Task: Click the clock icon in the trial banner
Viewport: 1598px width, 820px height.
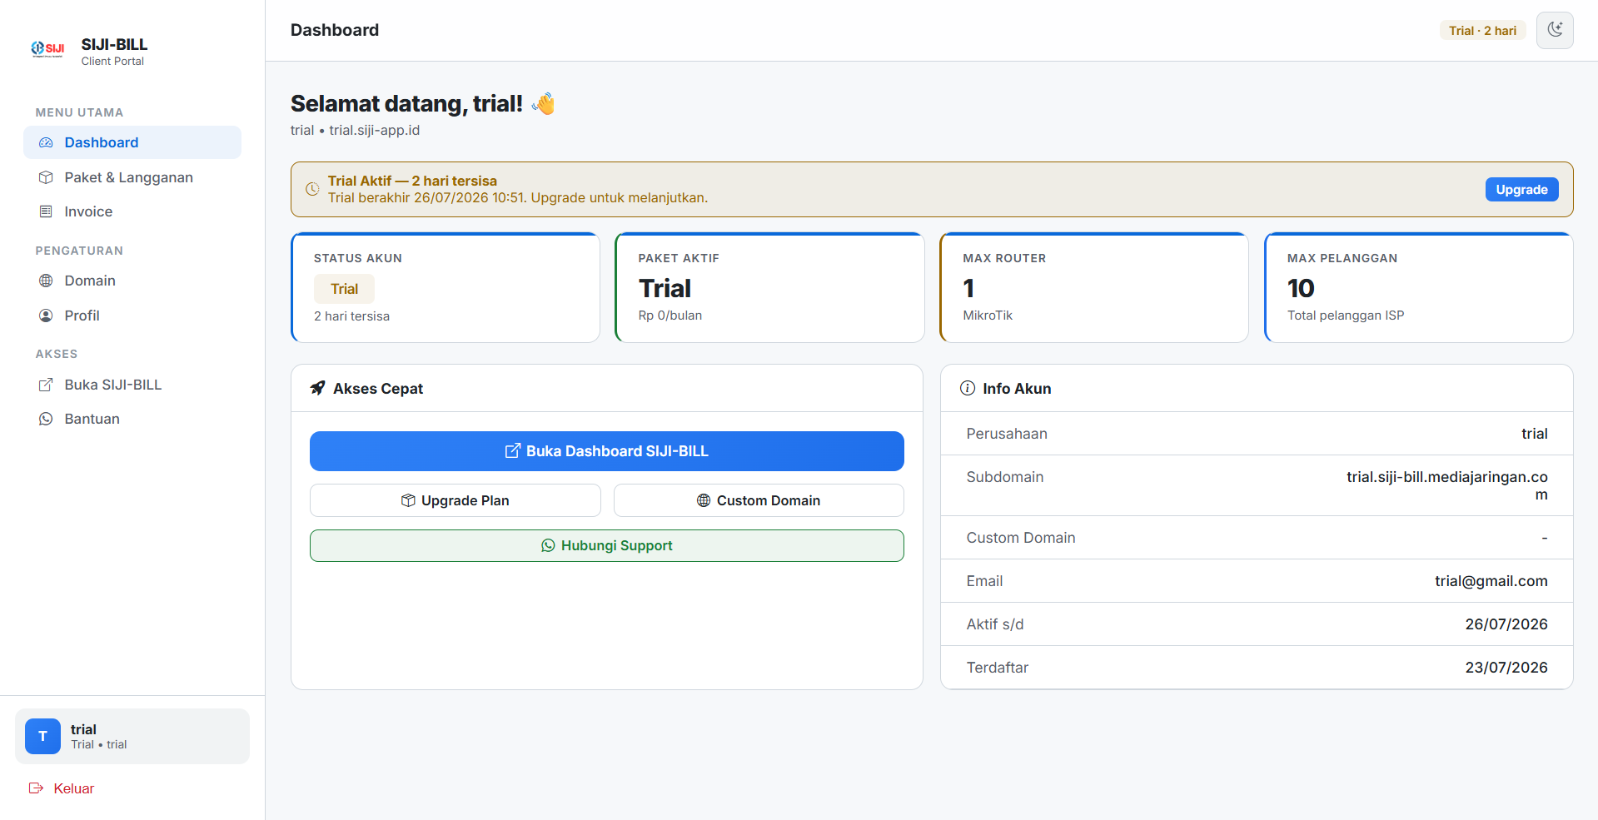Action: pos(312,189)
